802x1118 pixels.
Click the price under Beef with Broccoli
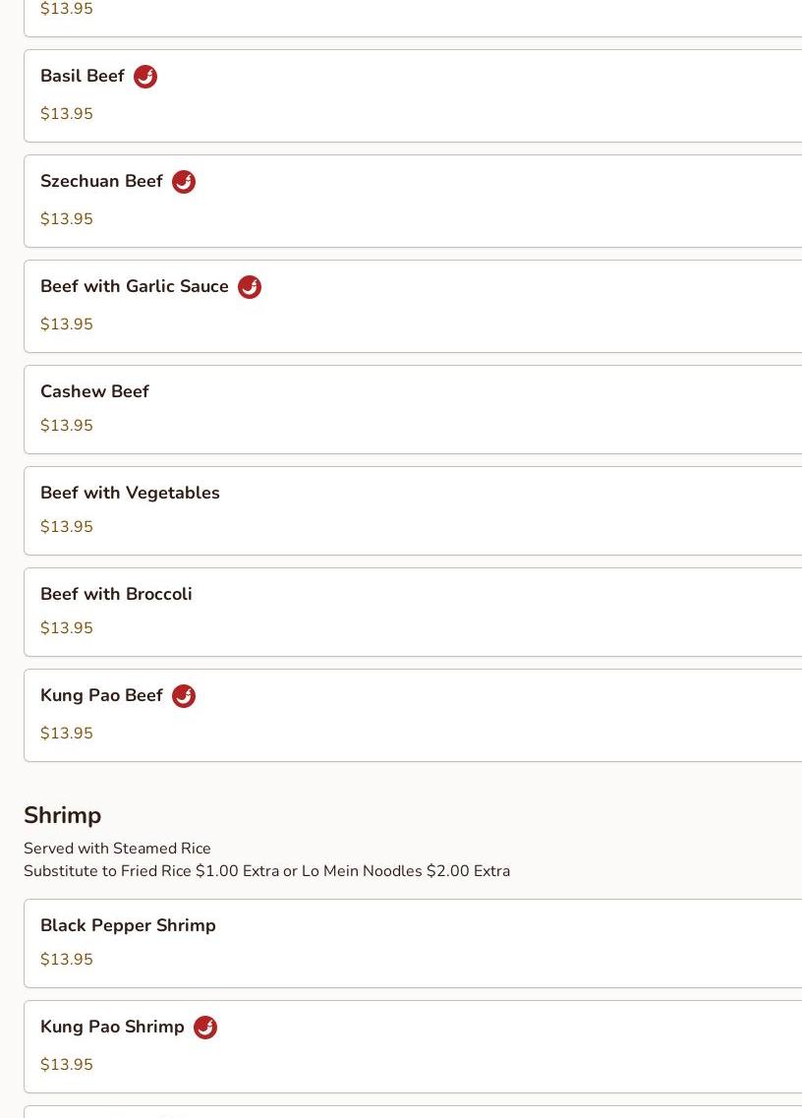[x=67, y=628]
